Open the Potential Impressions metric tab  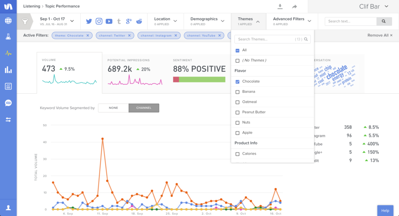coord(135,73)
